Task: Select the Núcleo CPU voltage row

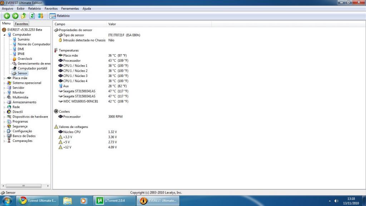Action: pos(88,132)
